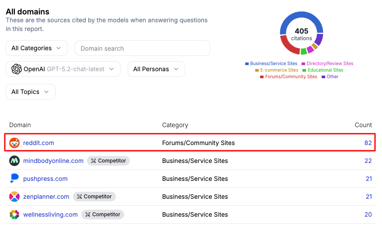The height and width of the screenshot is (225, 382).
Task: Toggle Educational Sites legend item
Action: [x=323, y=70]
